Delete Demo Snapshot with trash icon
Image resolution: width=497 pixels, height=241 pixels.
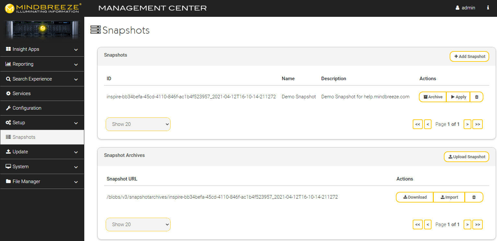pyautogui.click(x=477, y=97)
